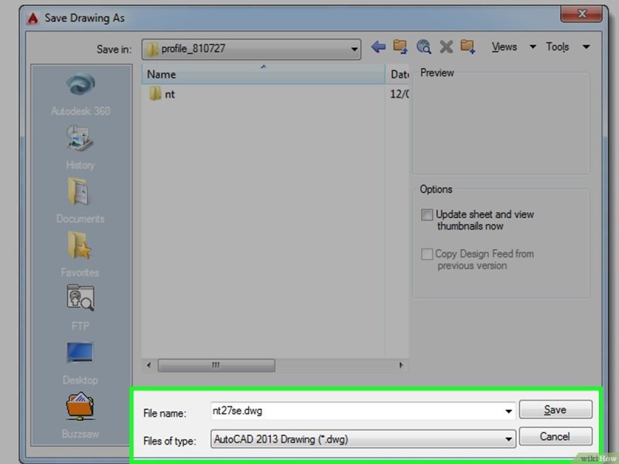Click the scrollbar right arrow
The image size is (619, 464).
pos(401,365)
